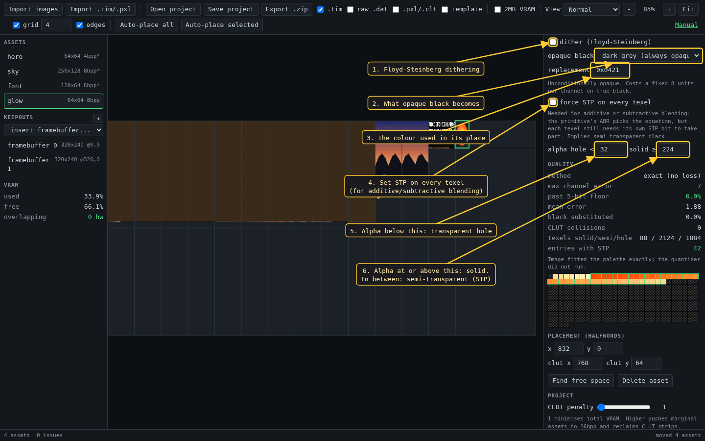705x441 pixels.
Task: Click the '4 assets' status text
Action: tap(17, 435)
